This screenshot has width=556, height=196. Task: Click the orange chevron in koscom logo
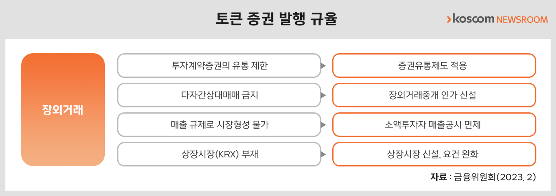pyautogui.click(x=449, y=19)
